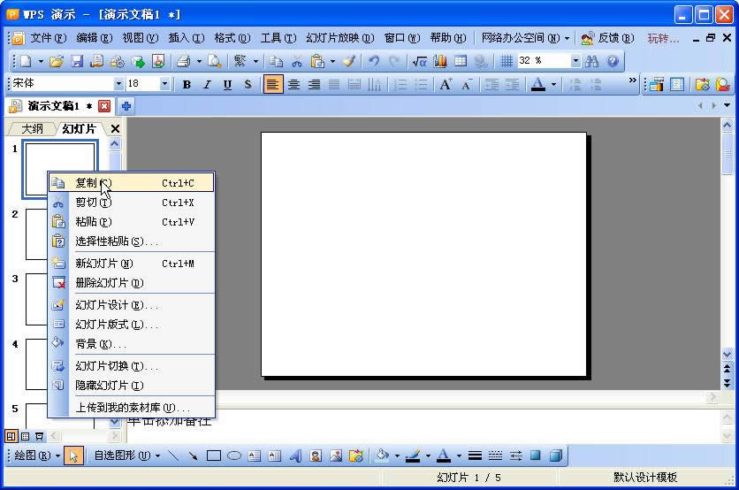Open the Print Preview icon

pyautogui.click(x=214, y=61)
